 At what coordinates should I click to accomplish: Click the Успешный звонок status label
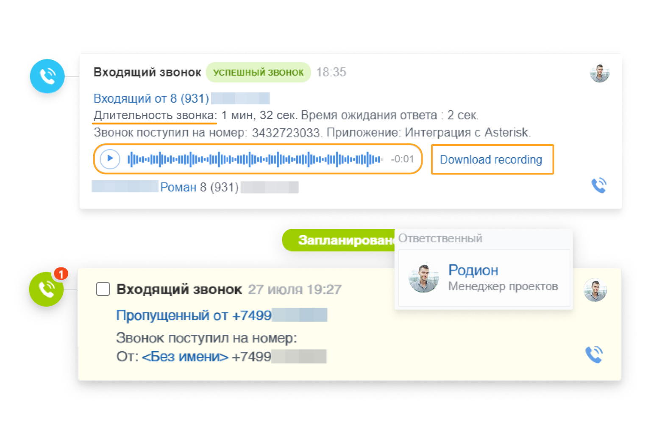coord(258,72)
